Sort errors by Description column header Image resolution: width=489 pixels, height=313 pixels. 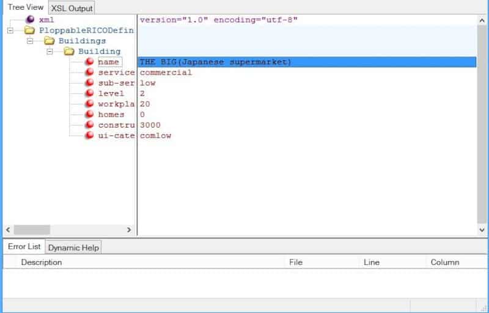(x=42, y=262)
